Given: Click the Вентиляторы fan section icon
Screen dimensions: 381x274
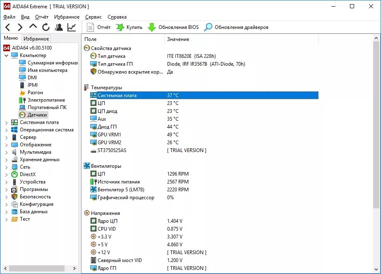Looking at the screenshot, I should click(x=87, y=166).
